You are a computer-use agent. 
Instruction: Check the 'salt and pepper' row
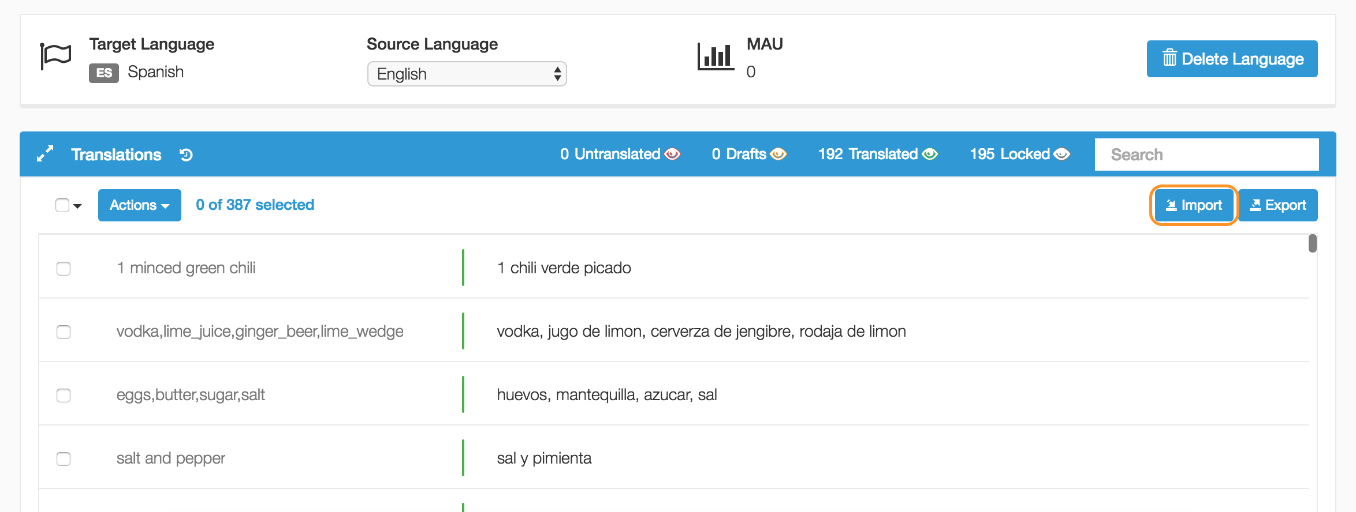[64, 459]
